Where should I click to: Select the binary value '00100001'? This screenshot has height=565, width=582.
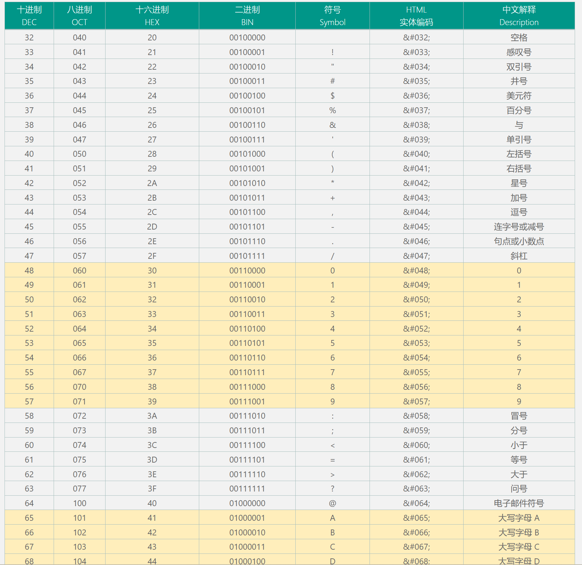click(247, 52)
